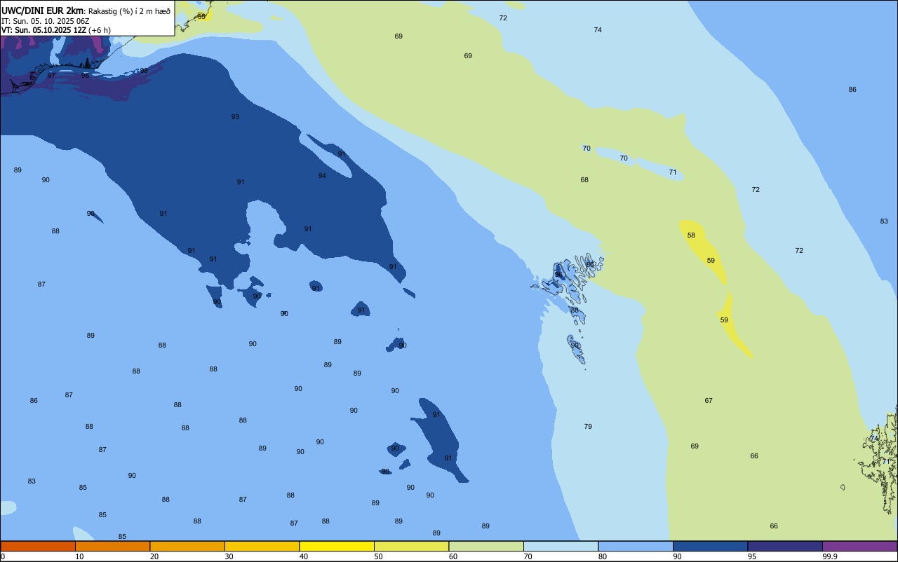Viewport: 898px width, 562px height.
Task: Select the humidity value 71
Action: (x=673, y=172)
